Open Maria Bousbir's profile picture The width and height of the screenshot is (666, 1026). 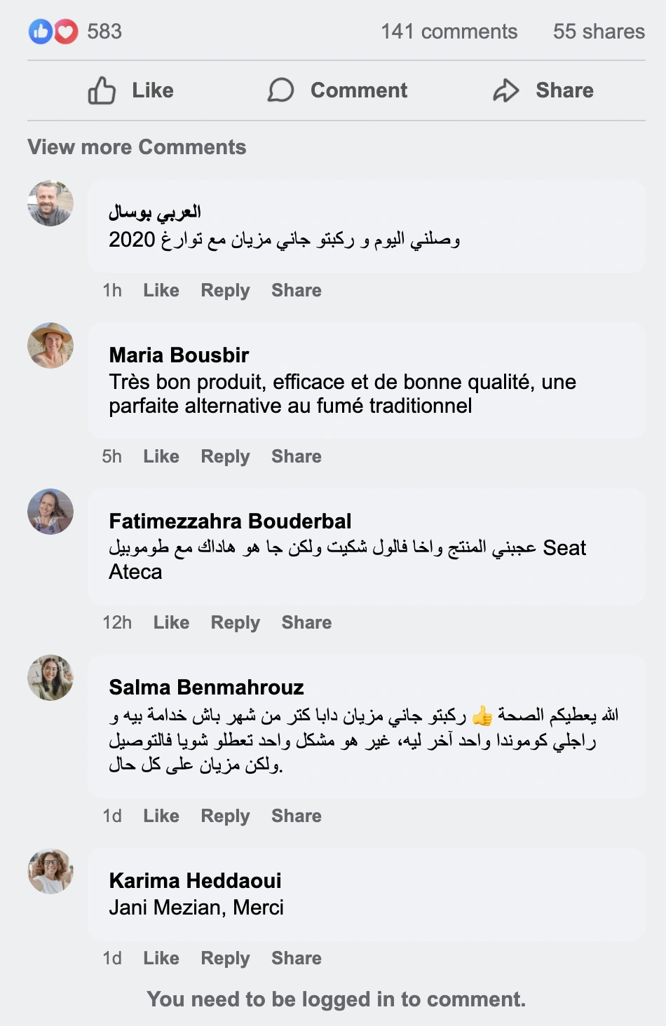(50, 346)
